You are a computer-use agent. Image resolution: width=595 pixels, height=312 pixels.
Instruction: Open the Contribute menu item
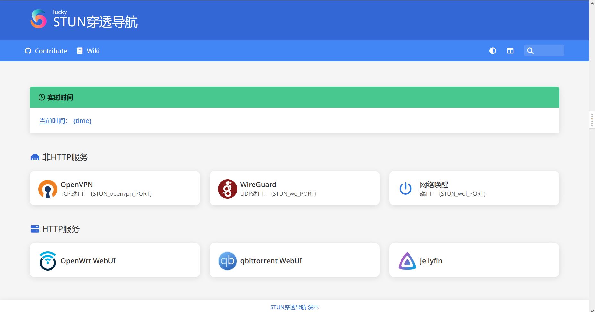point(51,51)
